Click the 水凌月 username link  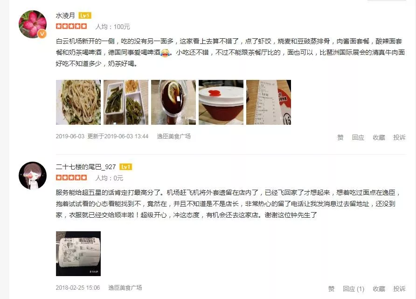tap(65, 16)
